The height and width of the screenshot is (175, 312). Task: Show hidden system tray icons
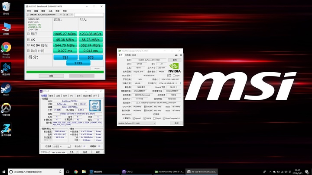point(270,172)
